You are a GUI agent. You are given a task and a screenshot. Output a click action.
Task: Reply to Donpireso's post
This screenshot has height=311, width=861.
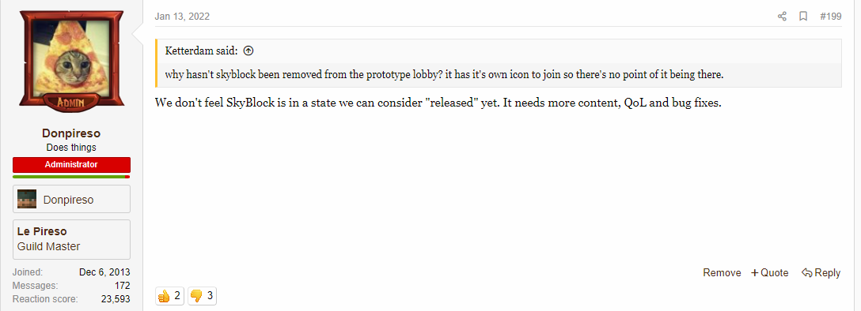pos(821,272)
